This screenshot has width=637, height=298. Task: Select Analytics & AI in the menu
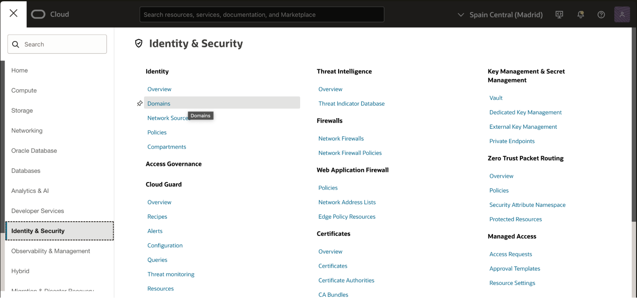(x=30, y=191)
